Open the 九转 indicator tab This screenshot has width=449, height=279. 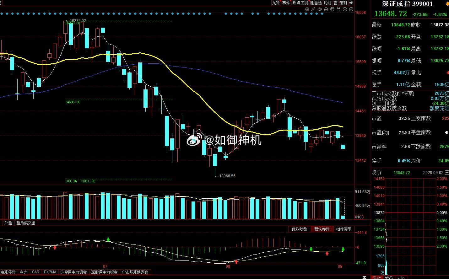(276, 3)
